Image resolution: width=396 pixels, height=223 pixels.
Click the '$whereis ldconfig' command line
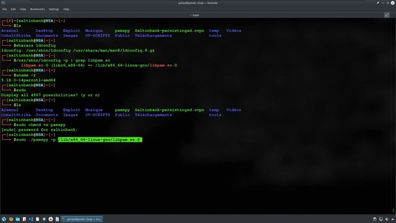tap(35, 45)
